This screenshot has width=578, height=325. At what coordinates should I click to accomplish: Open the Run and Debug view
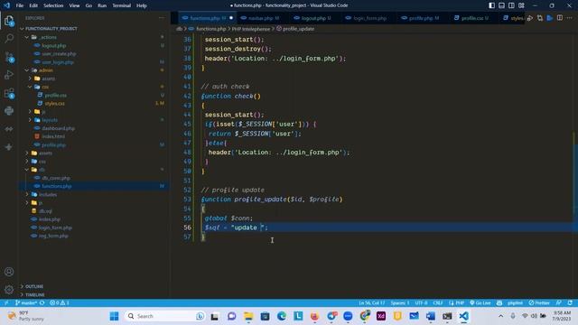(x=9, y=75)
